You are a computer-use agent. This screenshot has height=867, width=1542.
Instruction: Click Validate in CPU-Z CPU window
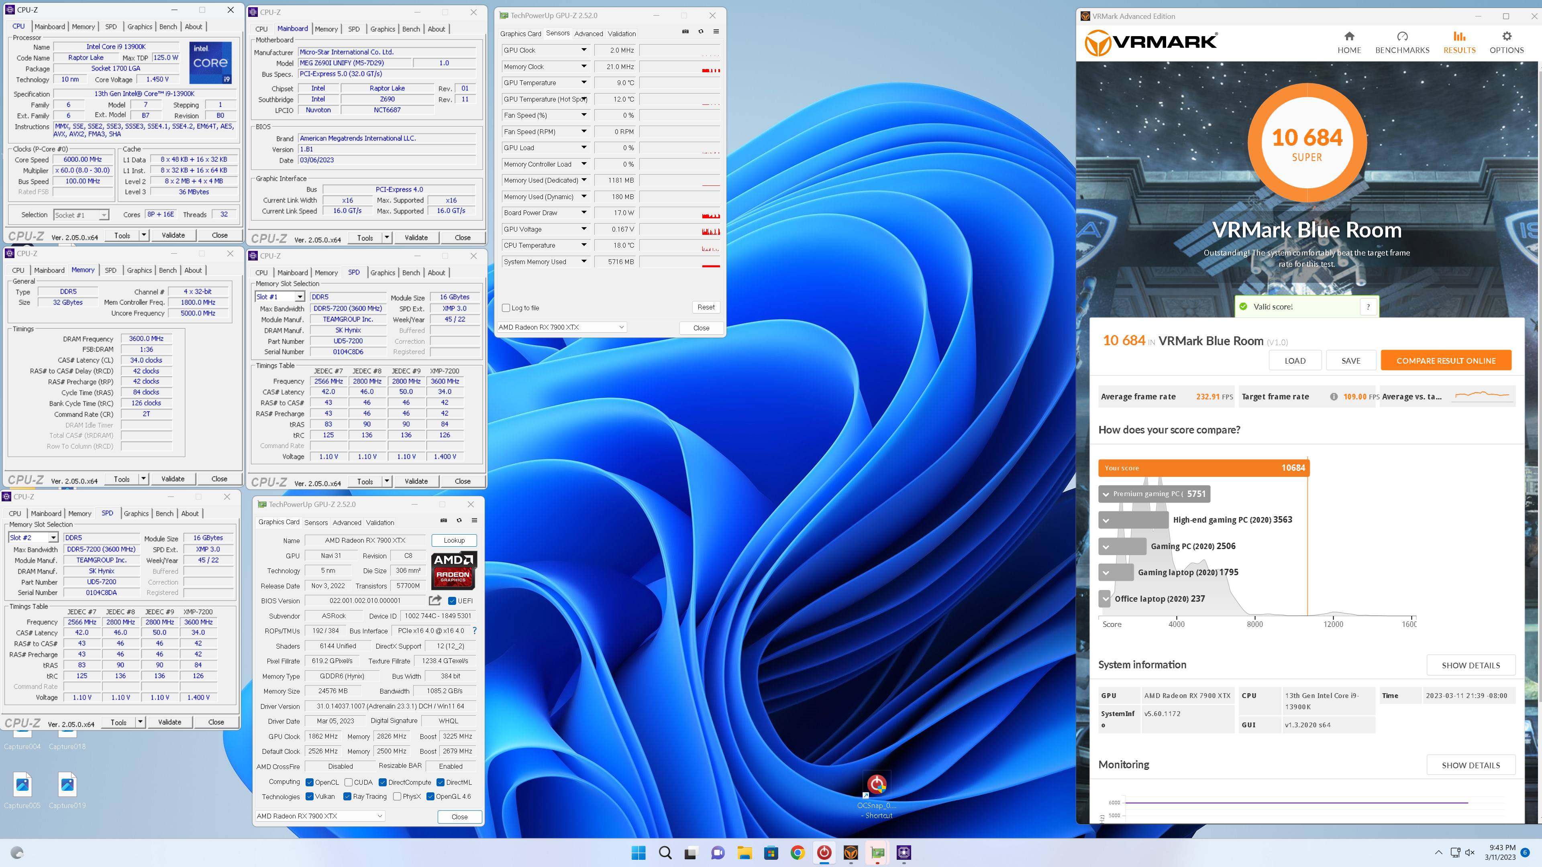(173, 235)
